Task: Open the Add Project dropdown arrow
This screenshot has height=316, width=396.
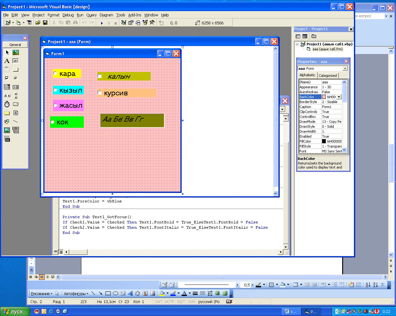Action: pyautogui.click(x=13, y=23)
